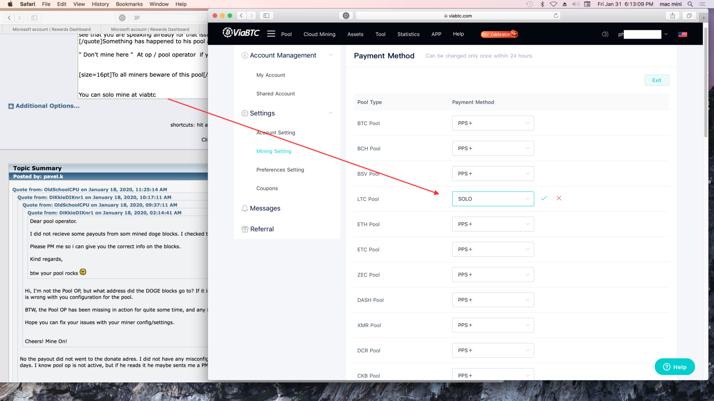This screenshot has width=714, height=401.
Task: Open APP in ViaBTC nav
Action: click(436, 34)
